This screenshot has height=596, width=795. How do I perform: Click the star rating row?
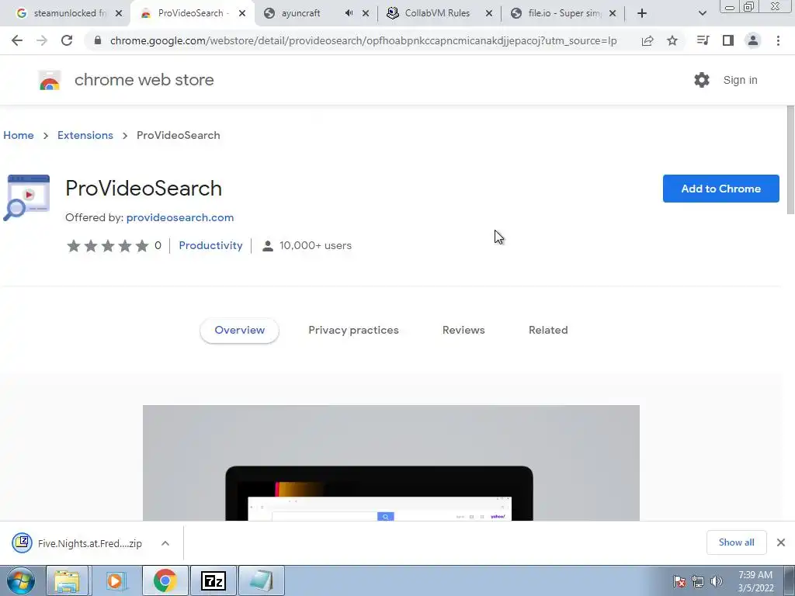click(x=107, y=246)
